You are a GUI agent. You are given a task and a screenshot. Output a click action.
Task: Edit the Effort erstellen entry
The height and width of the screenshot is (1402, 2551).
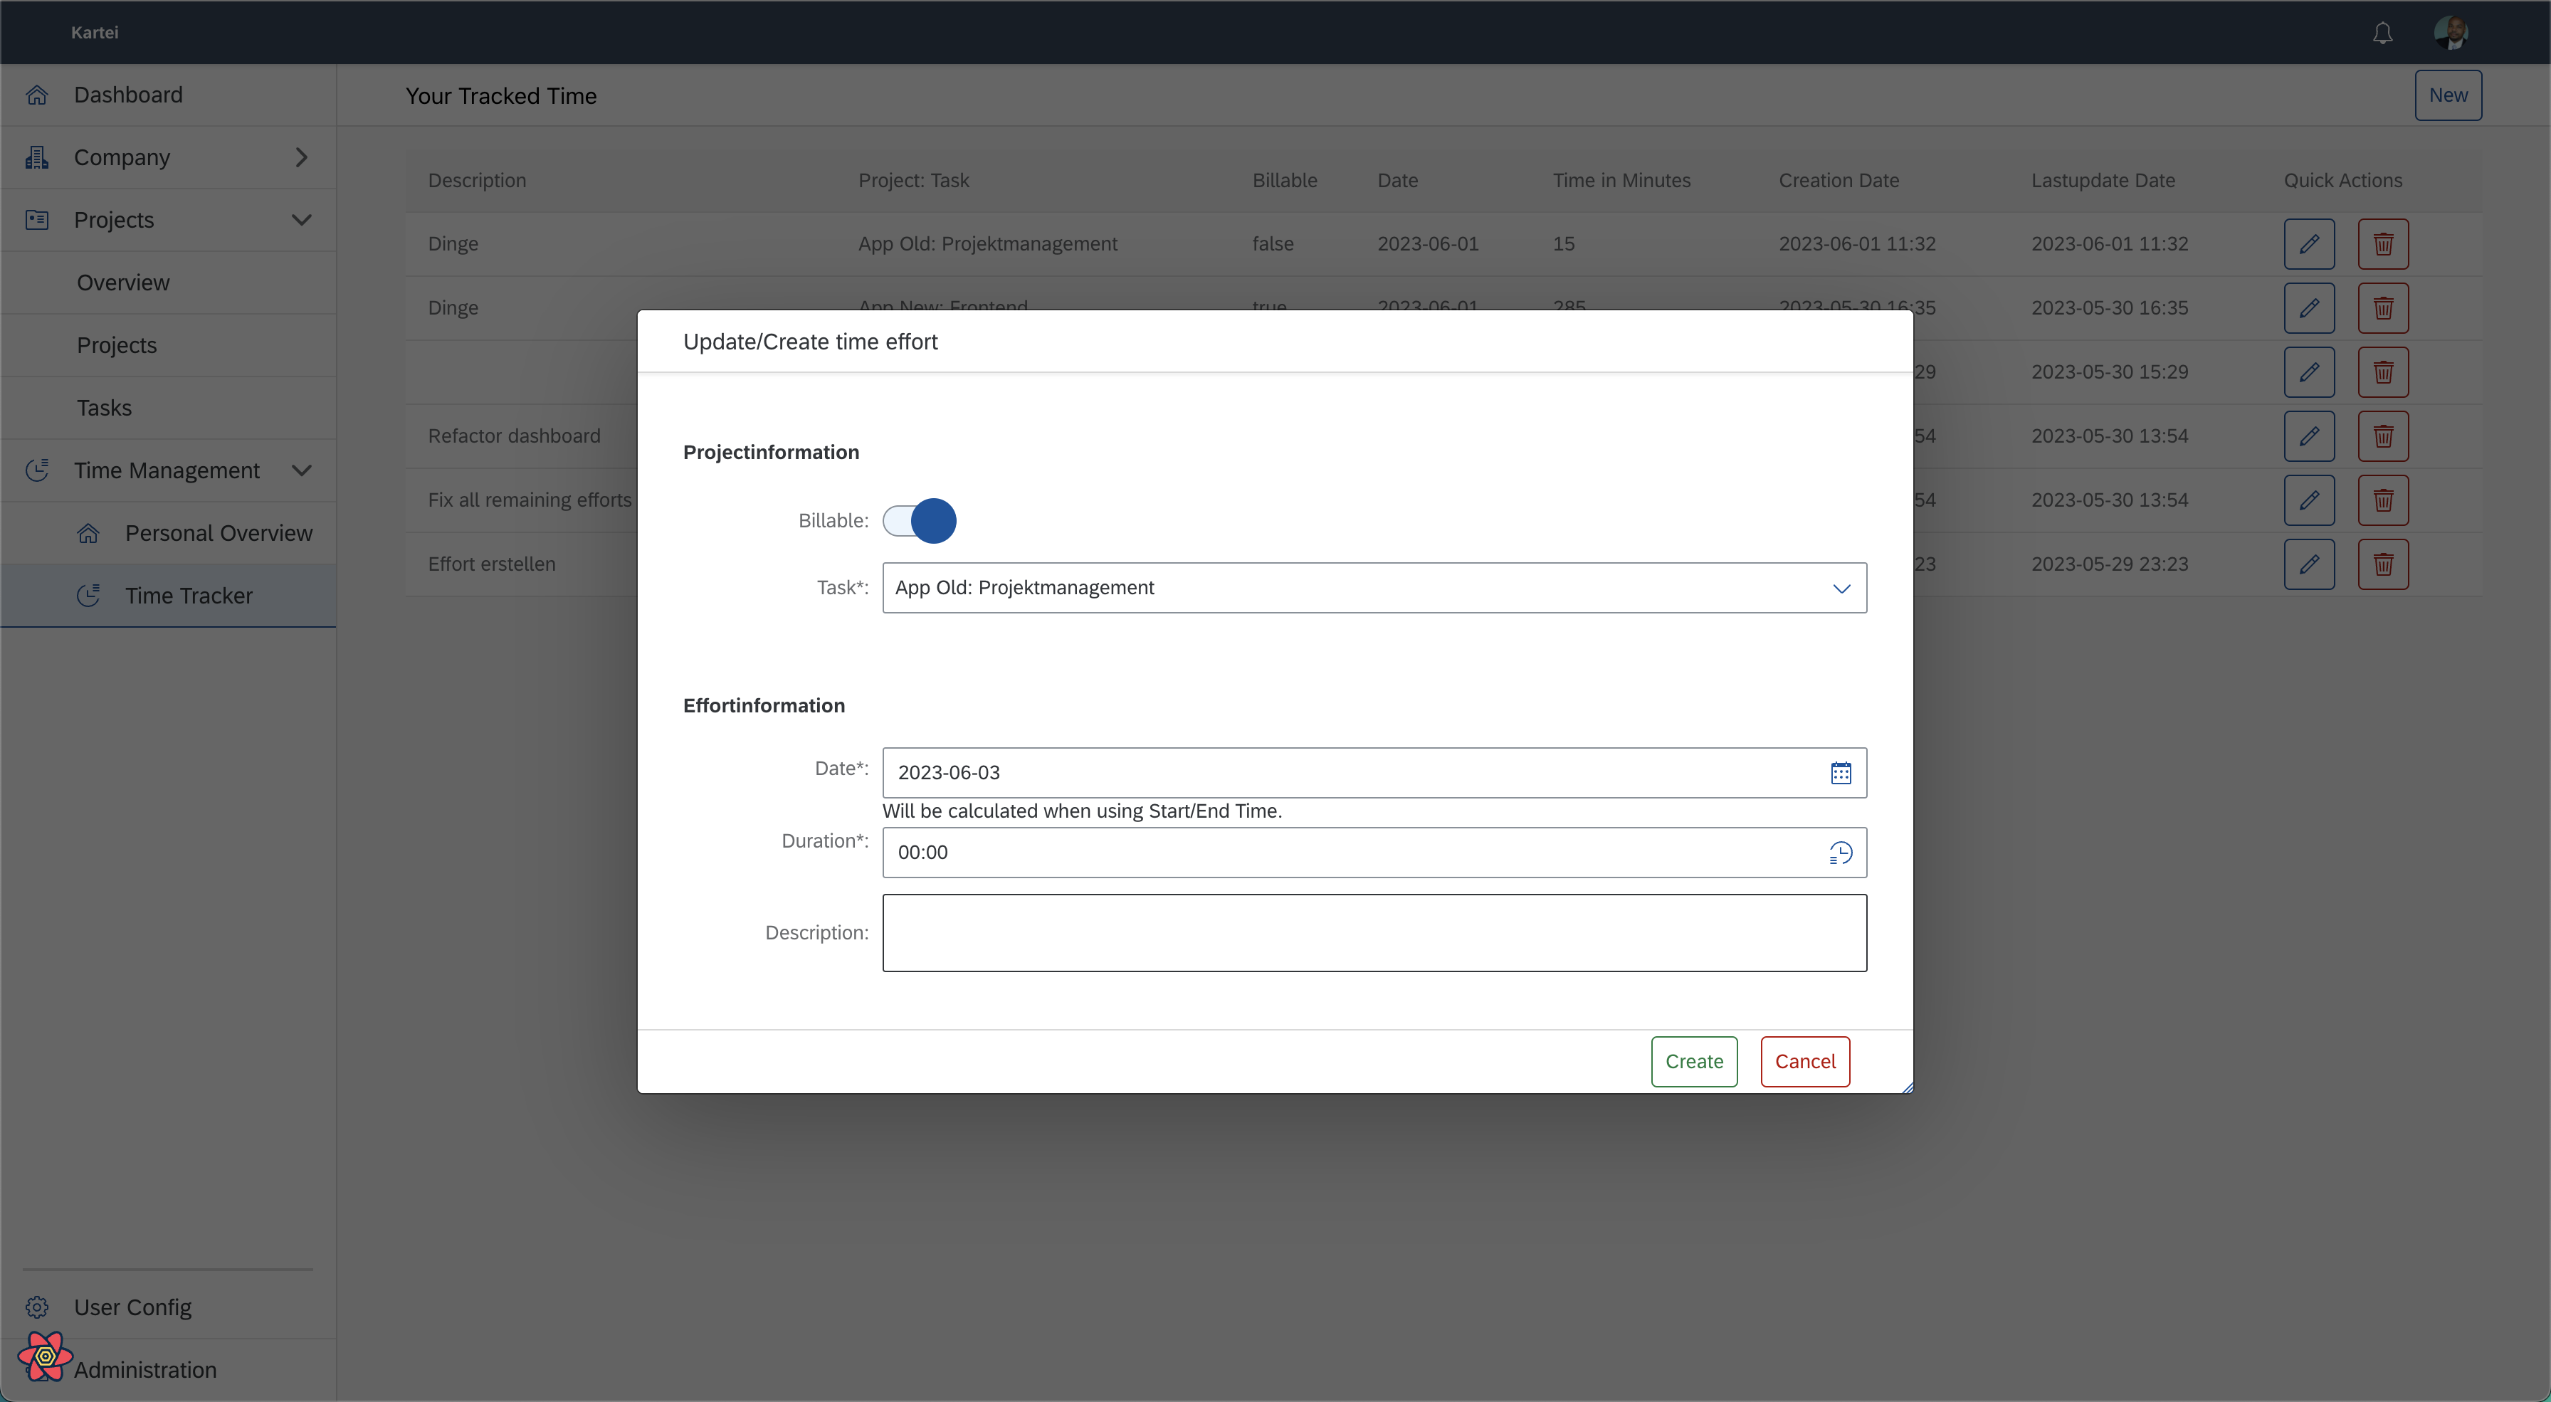2308,564
